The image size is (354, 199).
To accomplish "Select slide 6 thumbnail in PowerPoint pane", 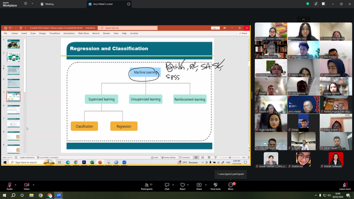I will click(x=13, y=109).
